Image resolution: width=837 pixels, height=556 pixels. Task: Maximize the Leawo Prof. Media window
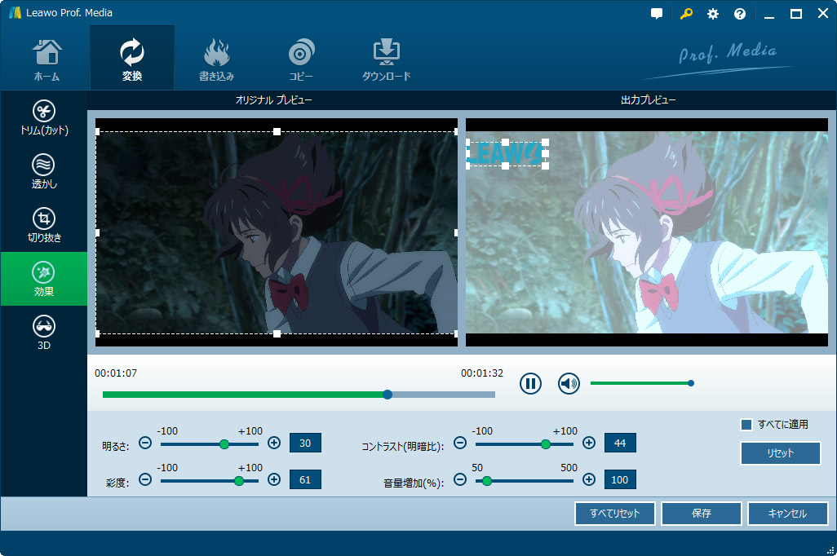(x=796, y=14)
